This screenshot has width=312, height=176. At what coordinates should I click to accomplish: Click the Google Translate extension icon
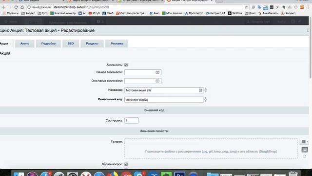pyautogui.click(x=259, y=7)
